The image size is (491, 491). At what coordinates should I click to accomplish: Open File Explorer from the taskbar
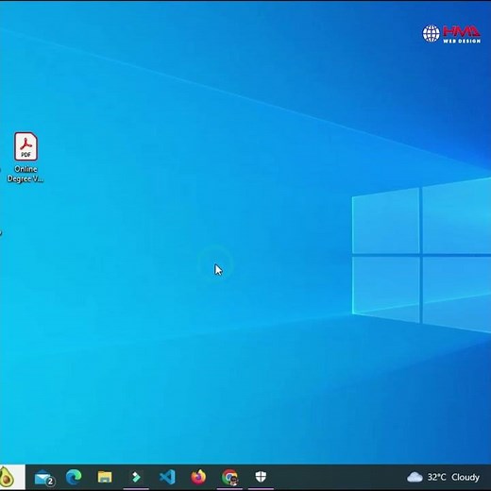point(105,477)
